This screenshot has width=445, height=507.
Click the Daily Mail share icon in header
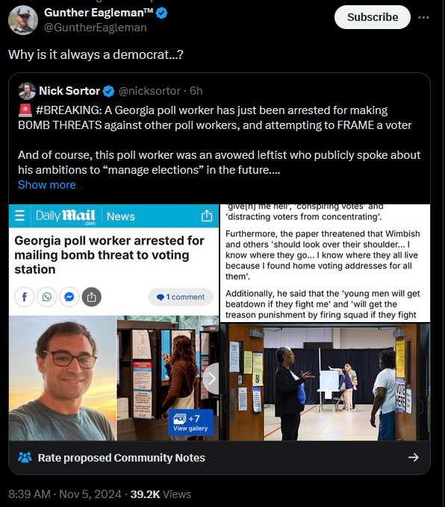click(207, 215)
